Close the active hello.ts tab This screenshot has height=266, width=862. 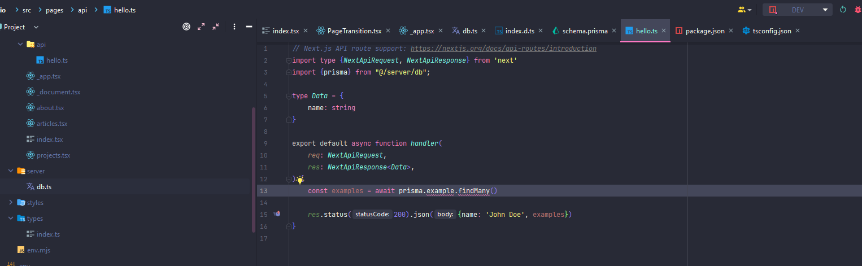(664, 31)
